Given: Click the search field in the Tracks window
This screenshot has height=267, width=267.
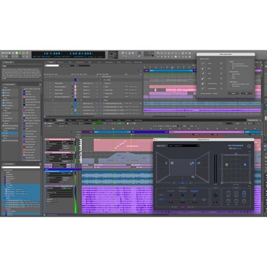Looking at the screenshot, I should coord(52,65).
